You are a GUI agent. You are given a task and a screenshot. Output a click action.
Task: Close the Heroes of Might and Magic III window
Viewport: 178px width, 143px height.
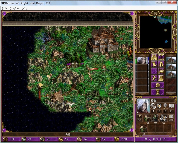[x=172, y=2]
